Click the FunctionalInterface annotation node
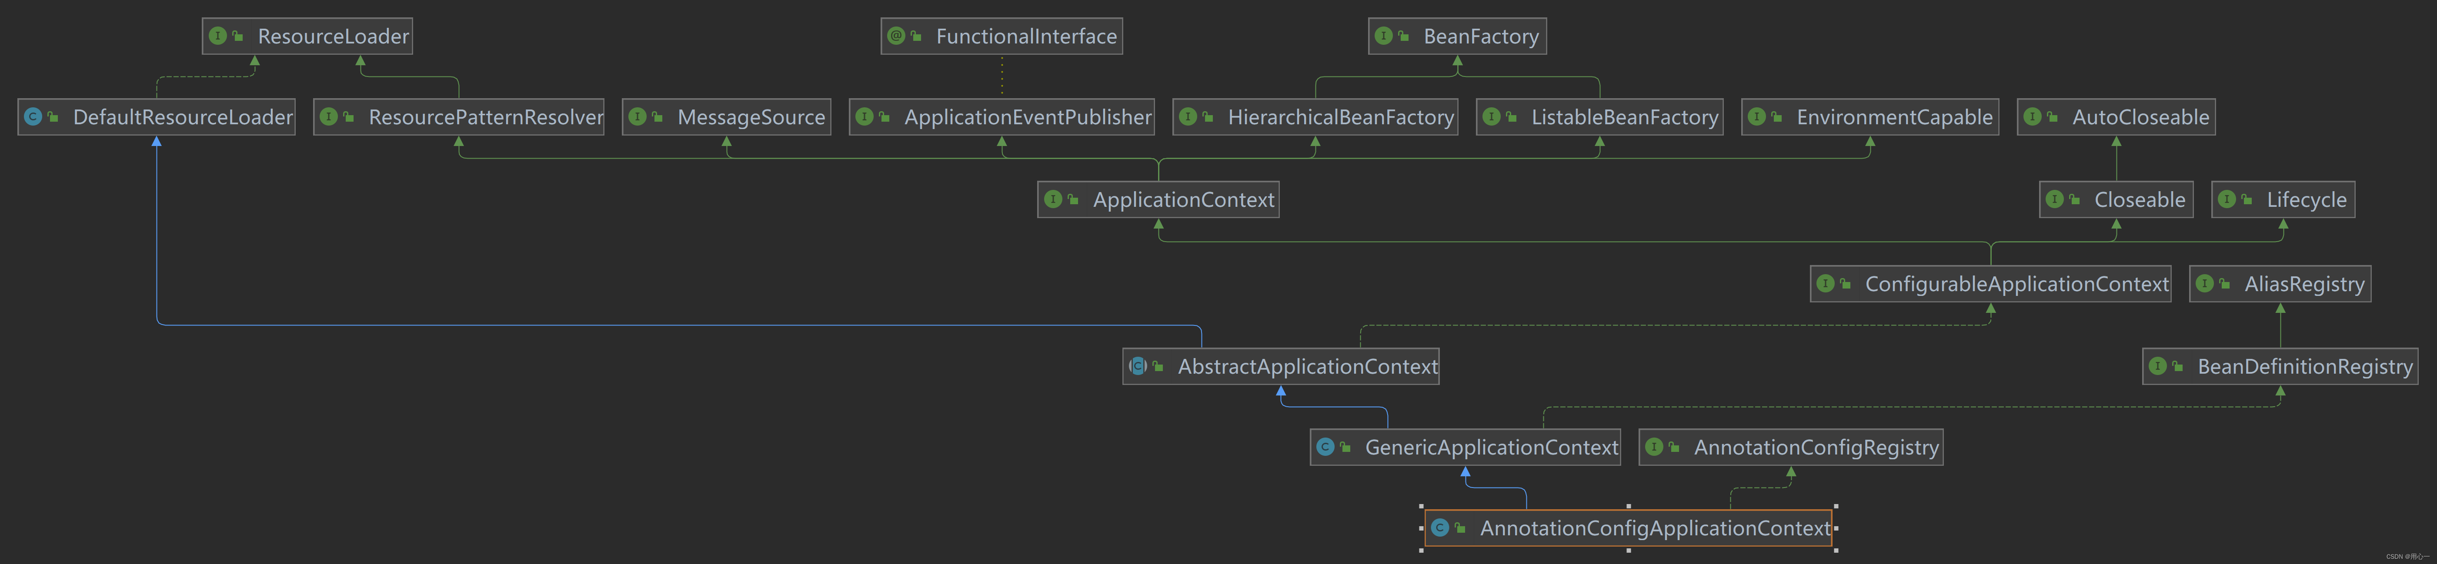Viewport: 2437px width, 564px height. pos(1002,36)
